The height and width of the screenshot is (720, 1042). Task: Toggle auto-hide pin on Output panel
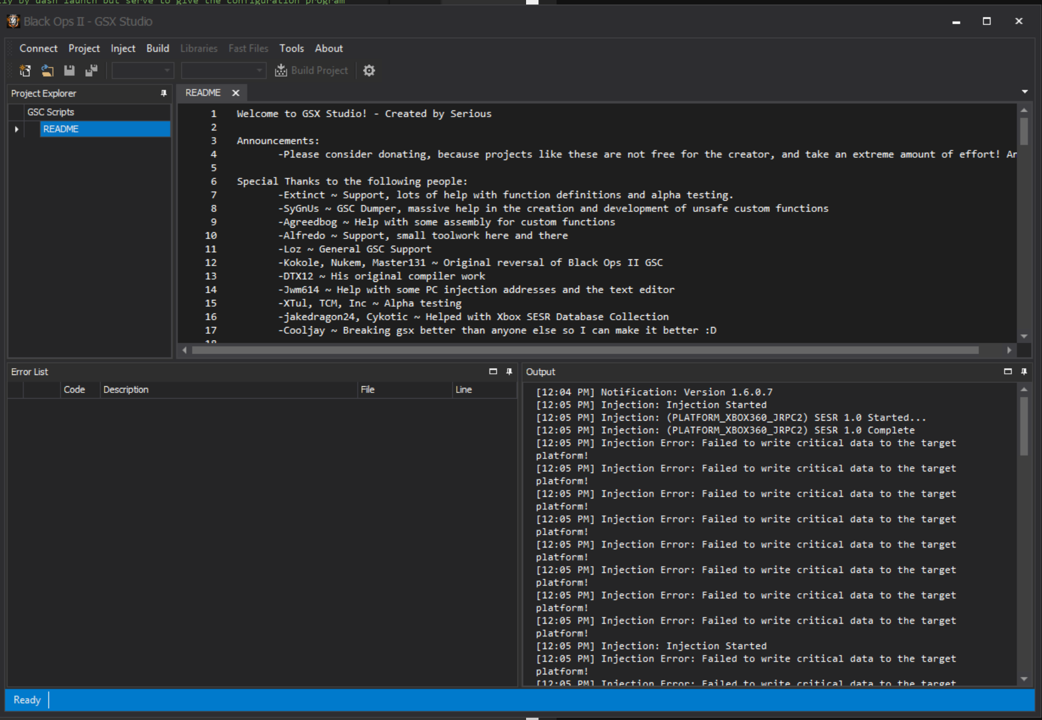point(1024,372)
